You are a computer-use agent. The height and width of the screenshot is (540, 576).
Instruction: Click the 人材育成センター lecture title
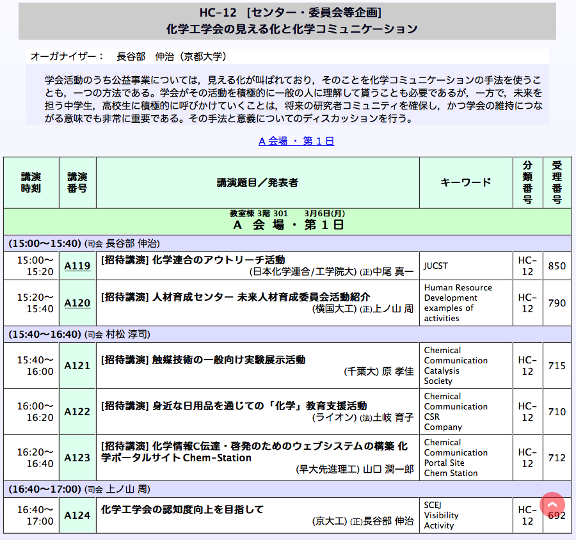(x=235, y=297)
